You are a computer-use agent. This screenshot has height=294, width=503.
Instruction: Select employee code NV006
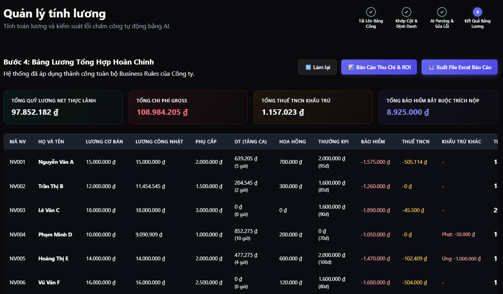tap(17, 283)
